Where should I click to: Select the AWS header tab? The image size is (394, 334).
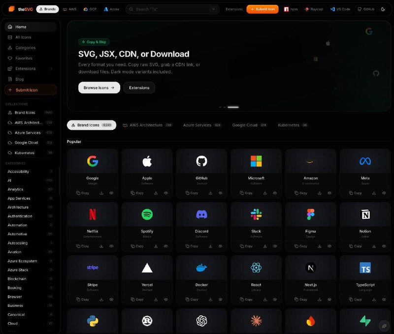[x=69, y=9]
